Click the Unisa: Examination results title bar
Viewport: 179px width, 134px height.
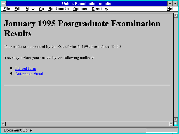(87, 4)
